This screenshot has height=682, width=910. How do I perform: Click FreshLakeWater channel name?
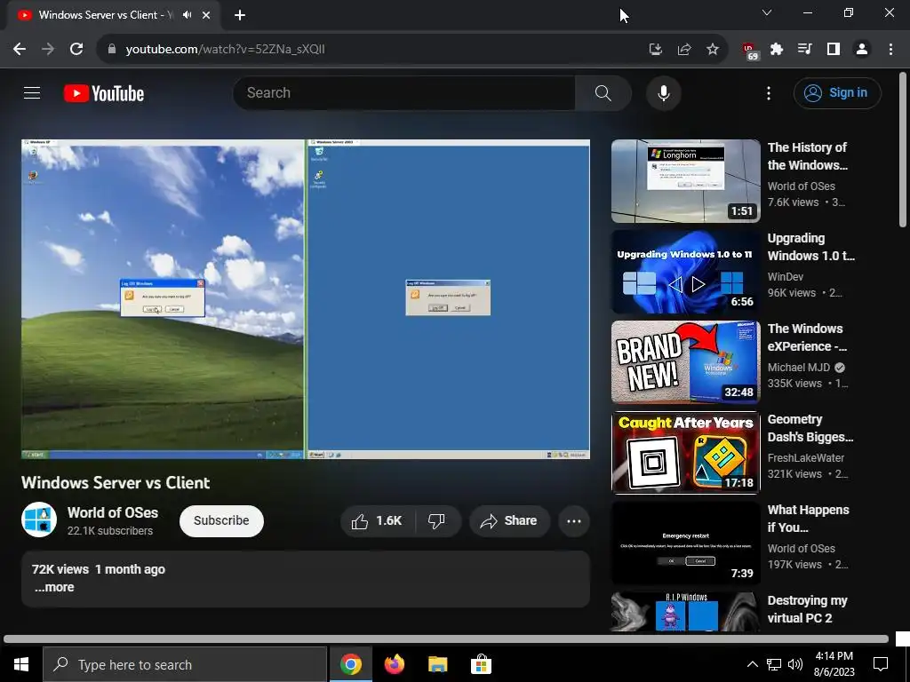pyautogui.click(x=805, y=457)
